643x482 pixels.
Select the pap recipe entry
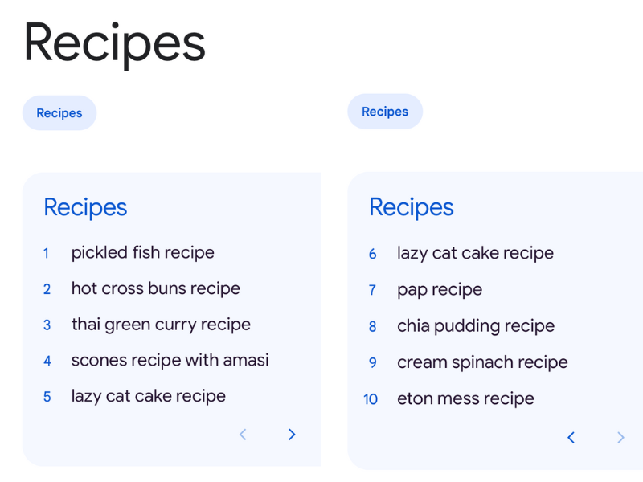pos(440,289)
